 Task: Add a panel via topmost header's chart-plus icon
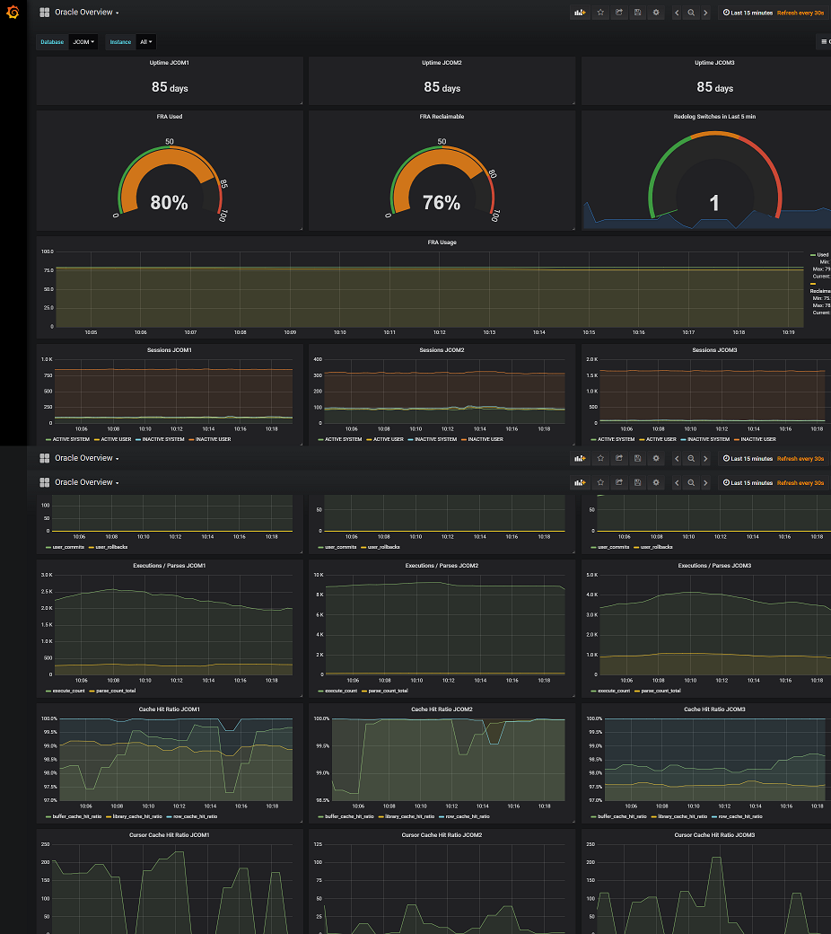580,13
